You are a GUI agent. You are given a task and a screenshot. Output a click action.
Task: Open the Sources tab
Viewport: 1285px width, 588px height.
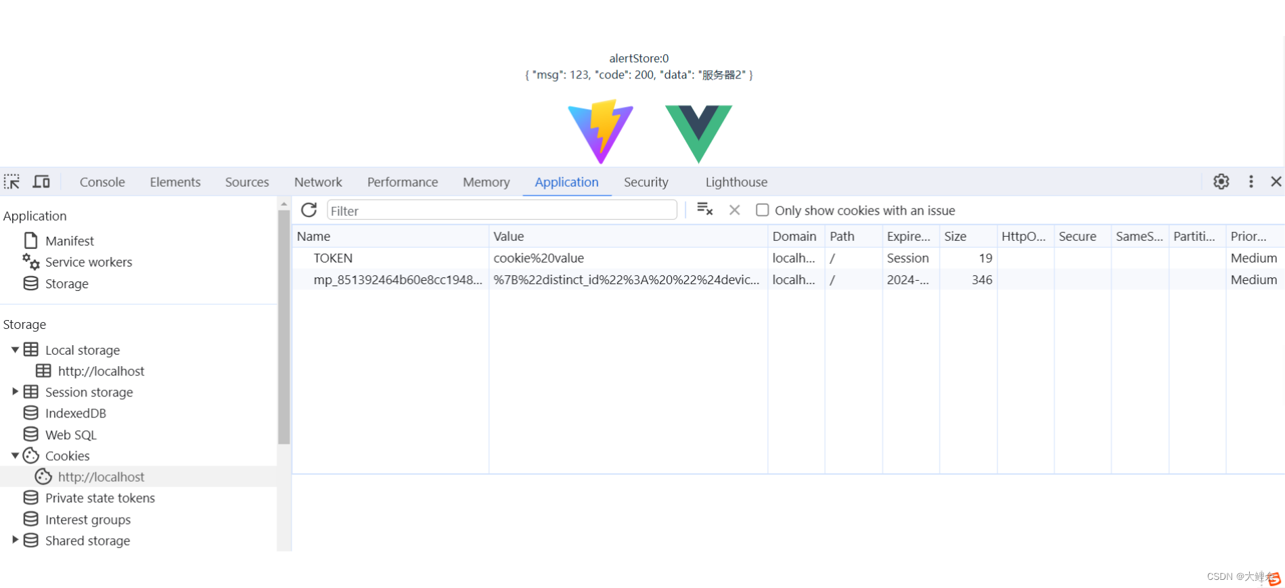point(247,182)
